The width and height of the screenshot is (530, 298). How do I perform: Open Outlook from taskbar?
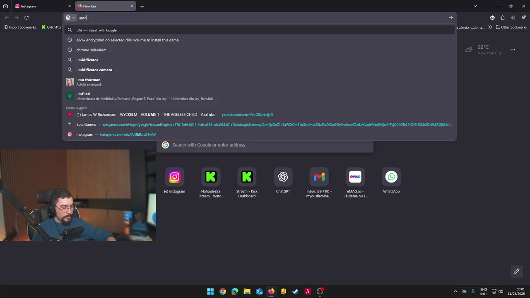tap(259, 291)
